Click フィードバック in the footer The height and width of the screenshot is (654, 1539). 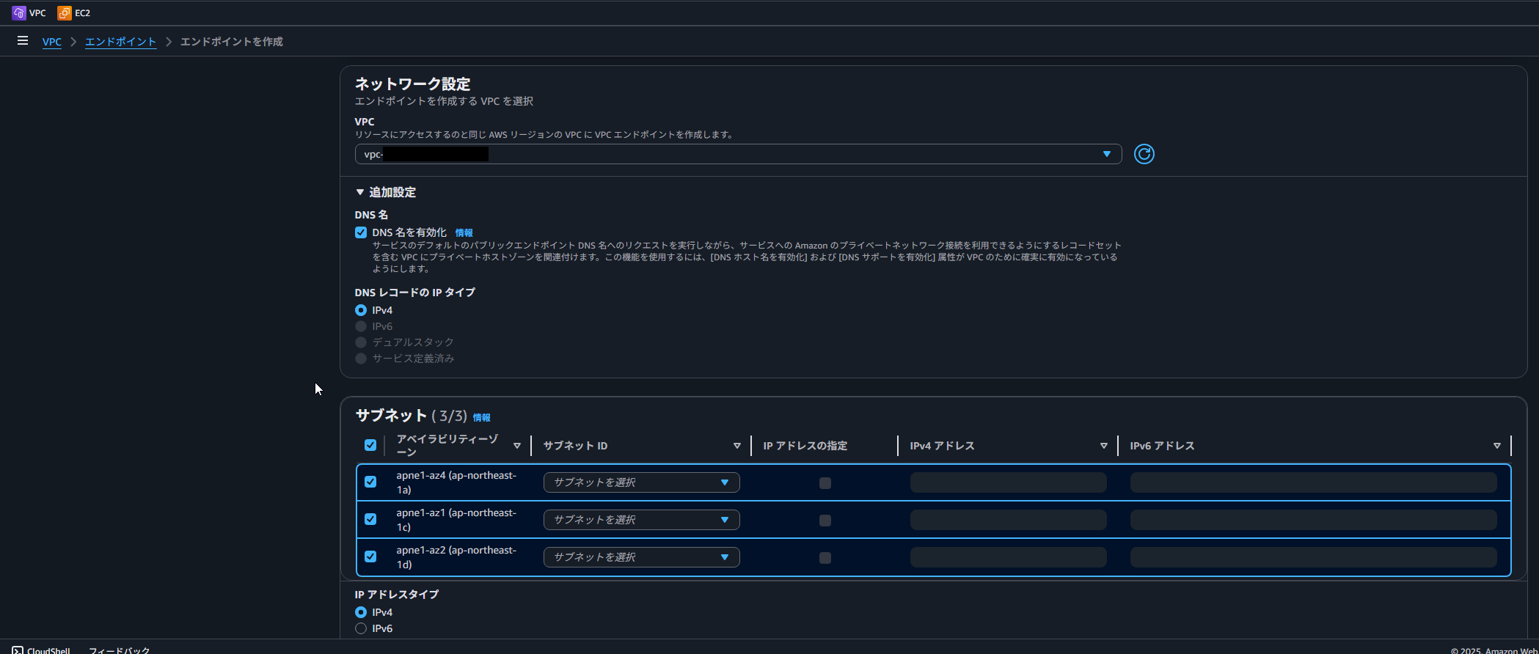click(119, 650)
